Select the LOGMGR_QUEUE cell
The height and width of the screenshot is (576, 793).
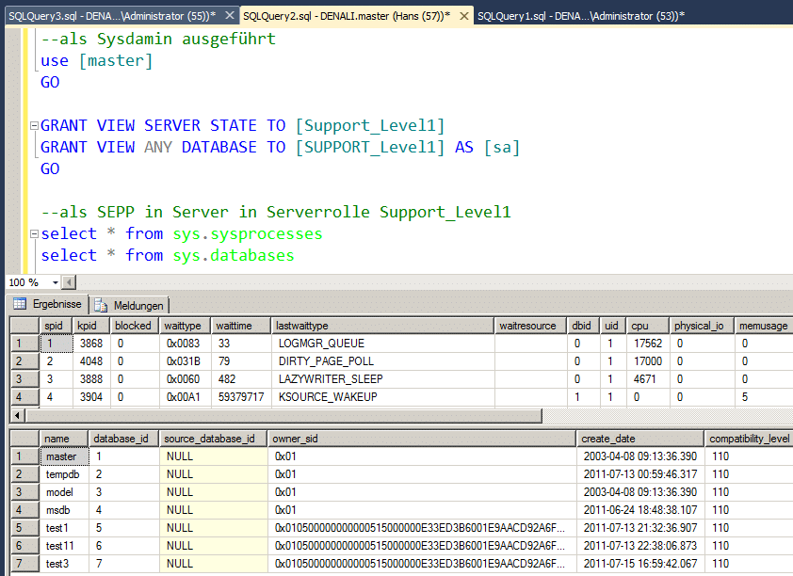point(383,344)
